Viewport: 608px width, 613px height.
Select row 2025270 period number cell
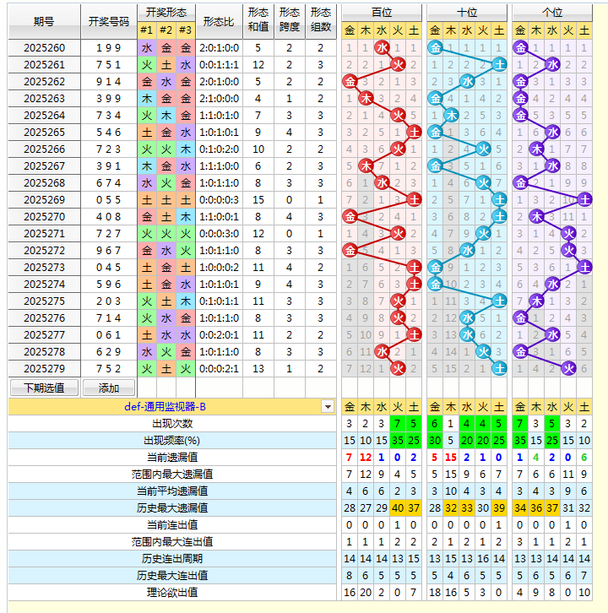[44, 217]
